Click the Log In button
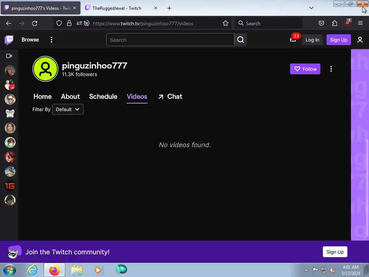The image size is (369, 277). [312, 40]
